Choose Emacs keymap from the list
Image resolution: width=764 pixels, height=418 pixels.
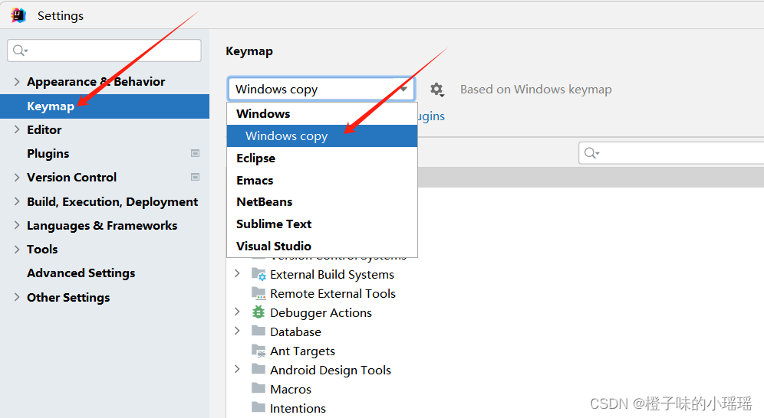point(322,181)
